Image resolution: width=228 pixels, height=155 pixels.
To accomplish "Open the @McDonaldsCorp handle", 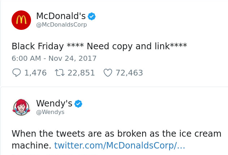I will pos(61,25).
